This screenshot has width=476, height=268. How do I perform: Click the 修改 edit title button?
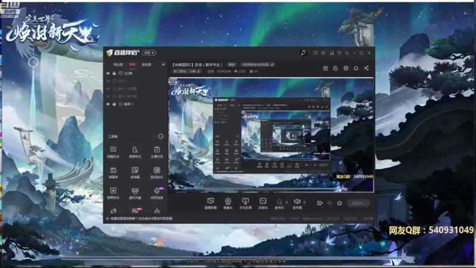click(x=231, y=64)
